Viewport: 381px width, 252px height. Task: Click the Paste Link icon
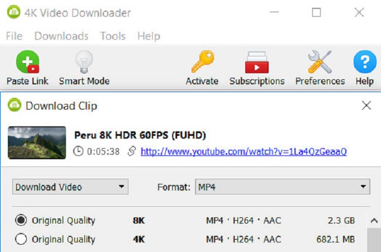[x=27, y=62]
